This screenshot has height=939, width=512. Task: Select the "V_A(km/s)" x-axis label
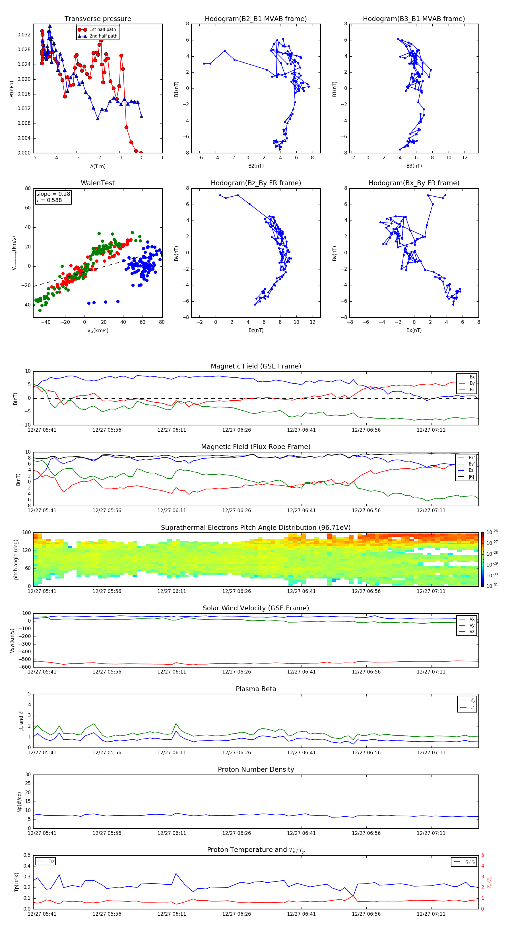click(x=98, y=331)
